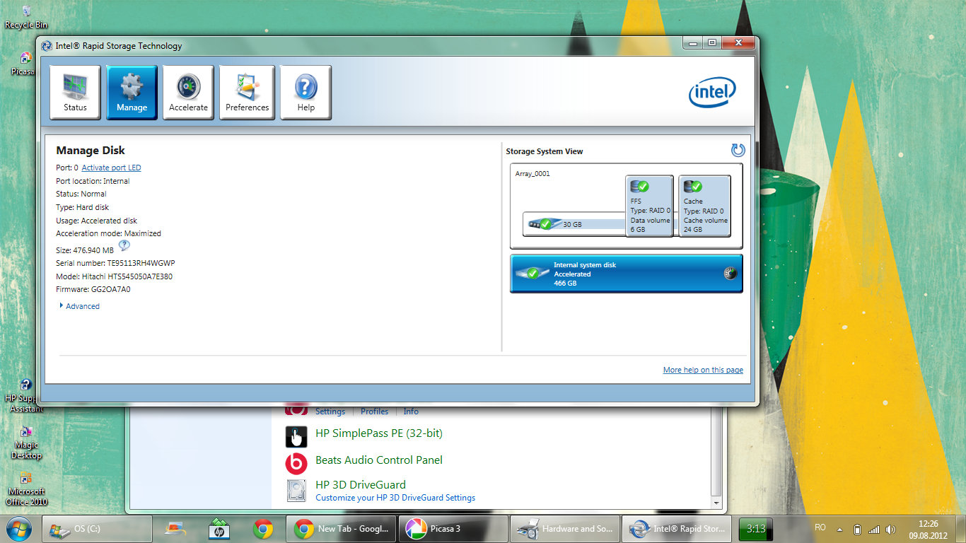
Task: Launch the pinned Chrome taskbar icon
Action: (x=263, y=529)
